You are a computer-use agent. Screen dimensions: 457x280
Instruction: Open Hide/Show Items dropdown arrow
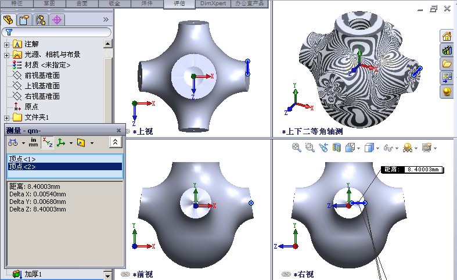click(x=397, y=149)
